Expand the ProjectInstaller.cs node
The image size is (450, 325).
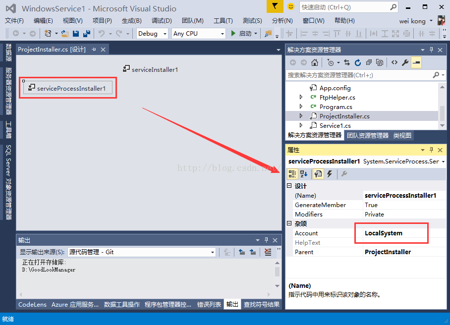[x=301, y=116]
